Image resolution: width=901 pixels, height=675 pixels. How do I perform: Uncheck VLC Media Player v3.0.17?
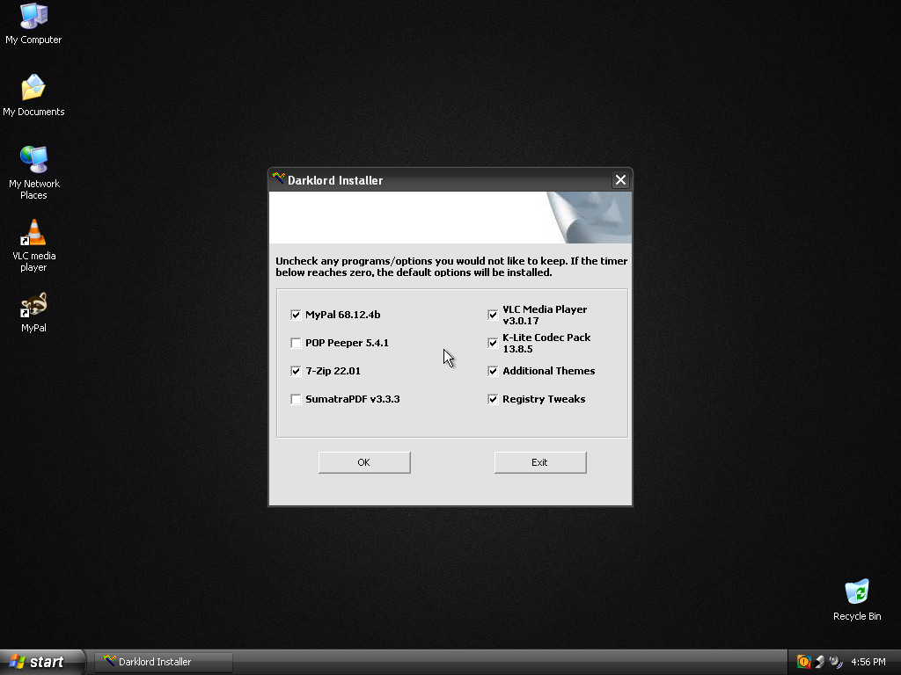(493, 315)
